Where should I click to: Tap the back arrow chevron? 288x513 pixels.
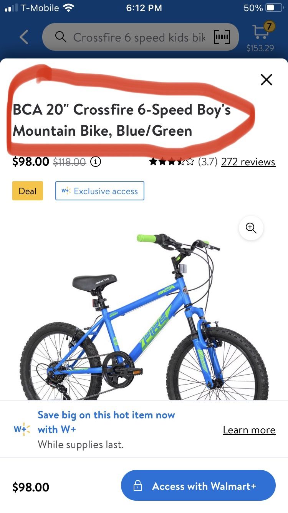[x=24, y=37]
